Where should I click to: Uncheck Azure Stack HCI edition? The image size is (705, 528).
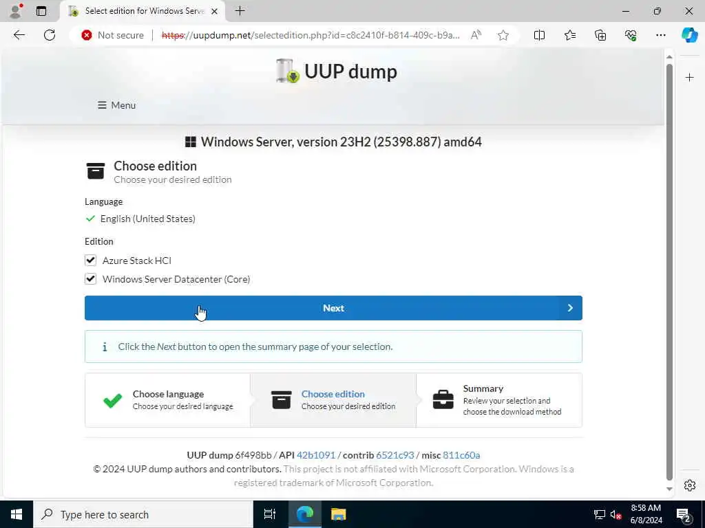click(x=90, y=261)
